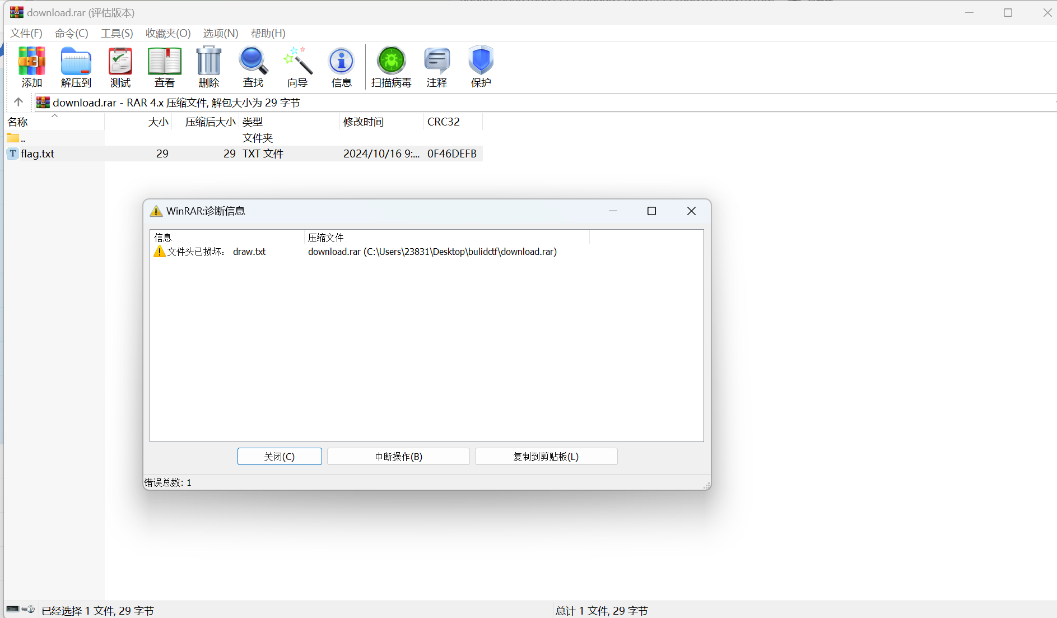Click the Break Operation (中断操作) button
1057x618 pixels.
398,457
